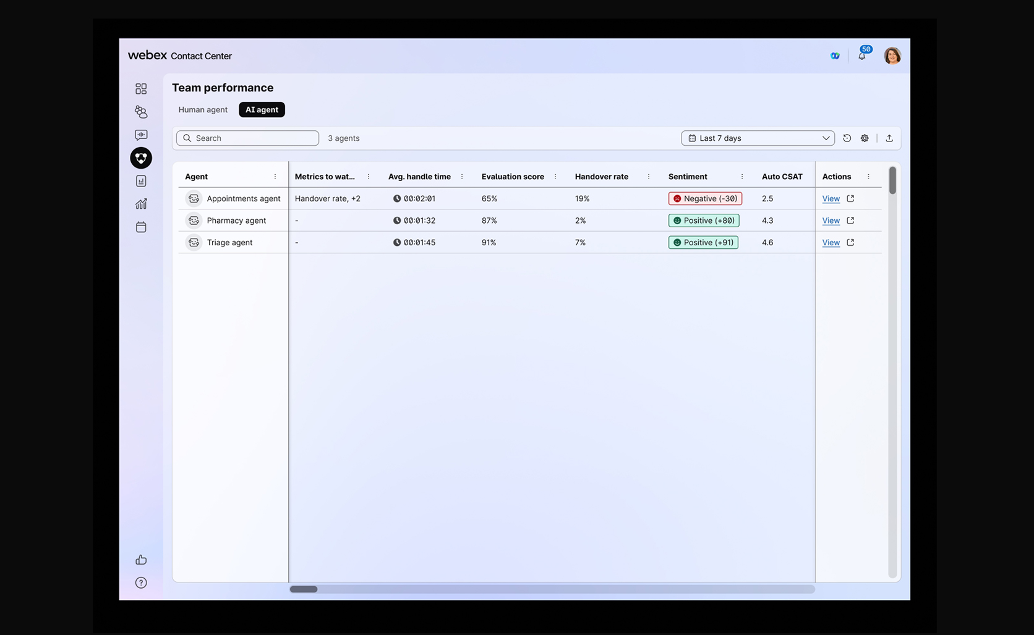The height and width of the screenshot is (635, 1034).
Task: Select the AI agent tab
Action: (x=262, y=110)
